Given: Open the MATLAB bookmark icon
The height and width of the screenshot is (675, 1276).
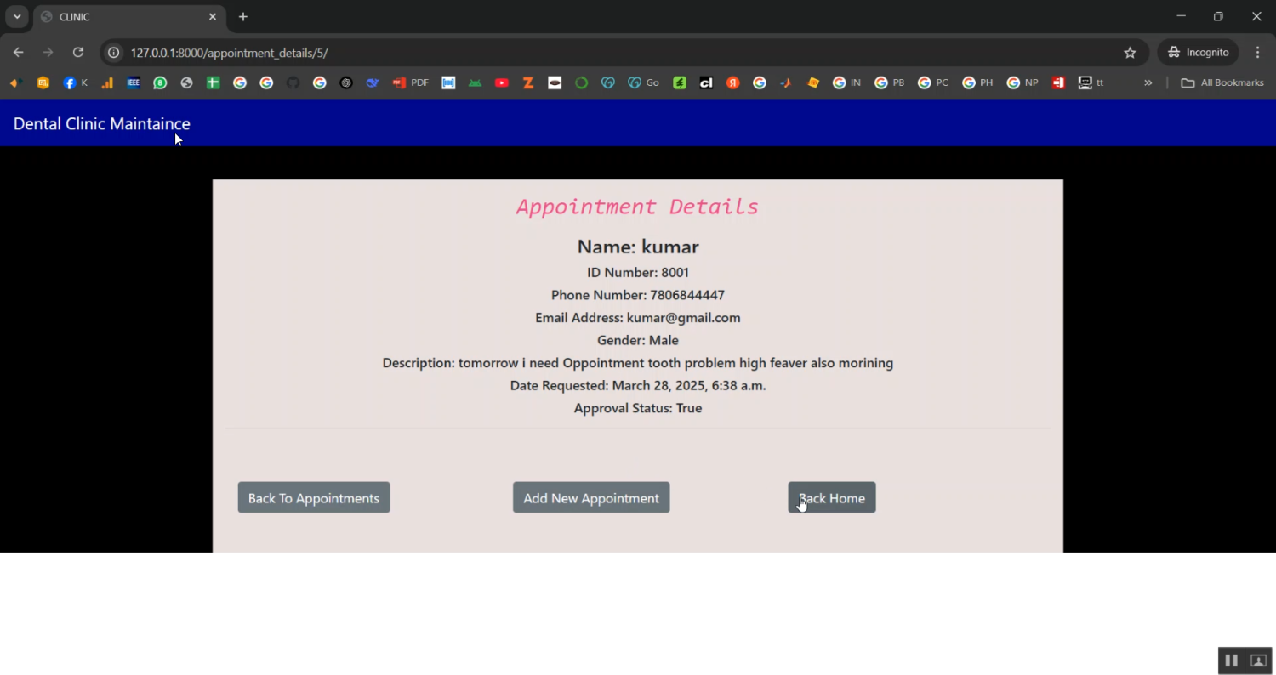Looking at the screenshot, I should point(786,82).
